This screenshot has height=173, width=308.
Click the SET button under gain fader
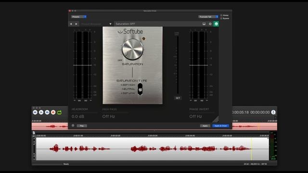tap(178, 98)
